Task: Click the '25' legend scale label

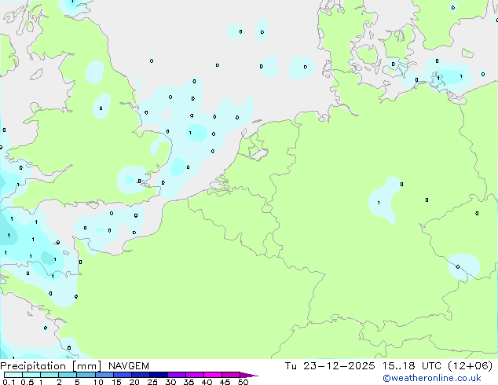Action: 152,382
